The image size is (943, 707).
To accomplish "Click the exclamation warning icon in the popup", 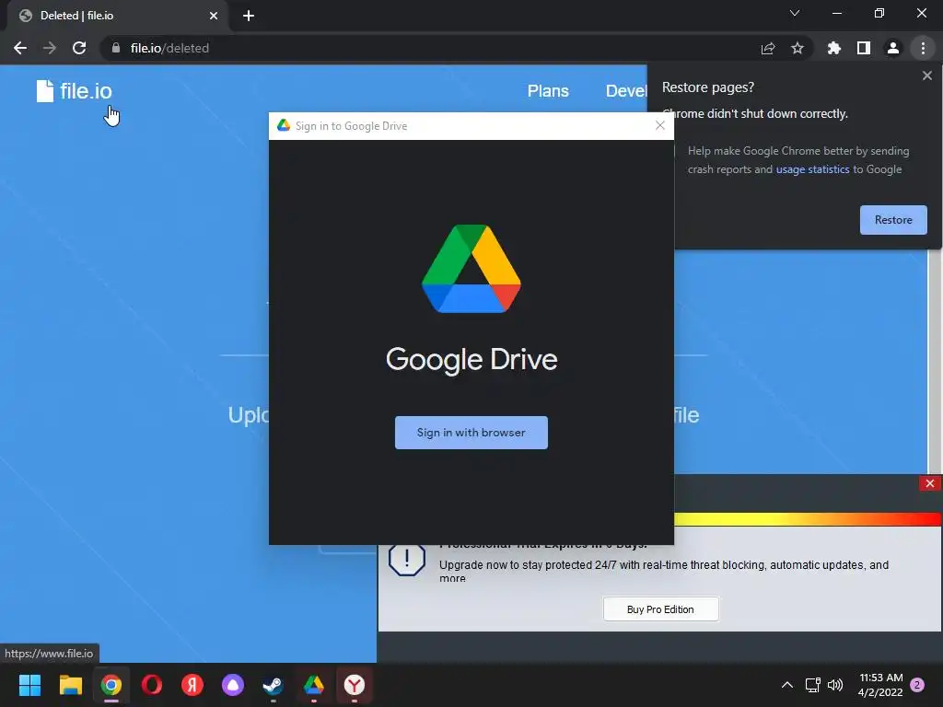I will tap(407, 559).
